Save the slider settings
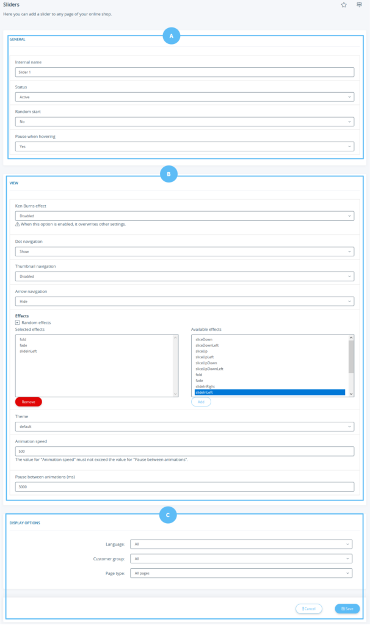 click(x=347, y=609)
